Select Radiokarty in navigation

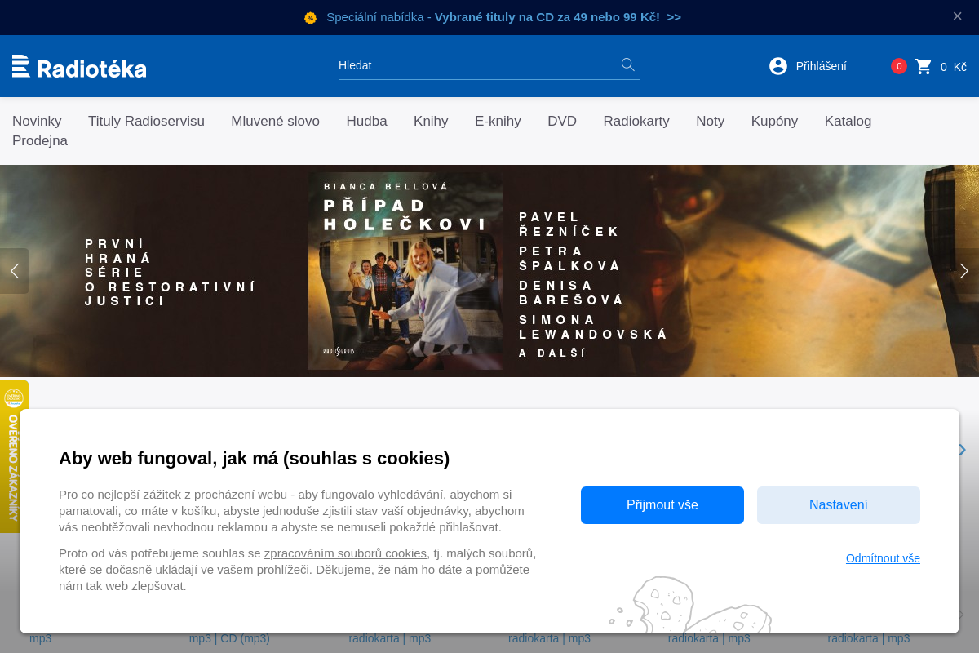click(636, 122)
